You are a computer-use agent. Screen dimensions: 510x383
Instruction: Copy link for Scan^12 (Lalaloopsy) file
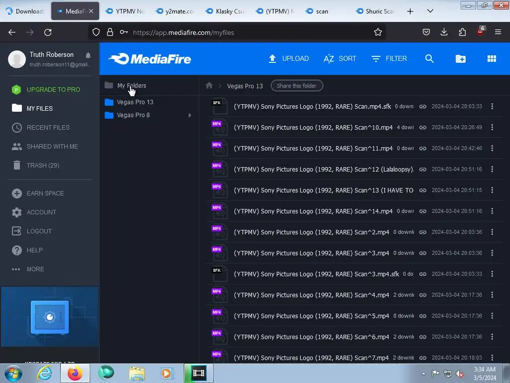422,170
